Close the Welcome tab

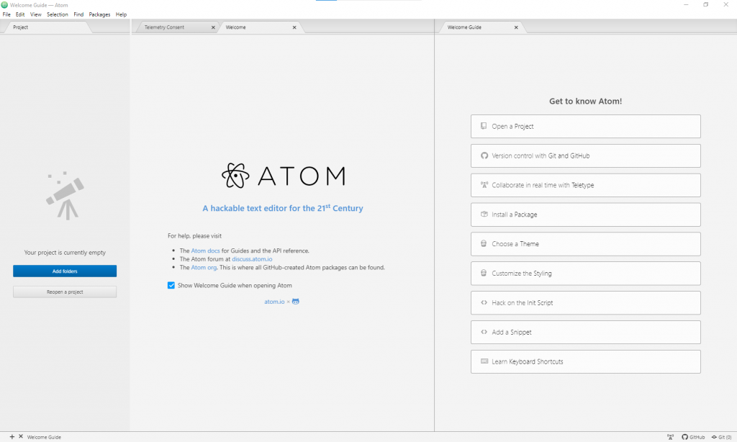click(x=294, y=27)
